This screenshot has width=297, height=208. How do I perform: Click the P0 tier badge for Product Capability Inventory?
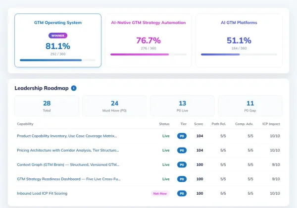[182, 136]
